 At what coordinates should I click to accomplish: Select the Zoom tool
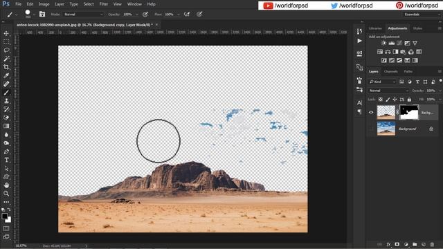pyautogui.click(x=6, y=194)
